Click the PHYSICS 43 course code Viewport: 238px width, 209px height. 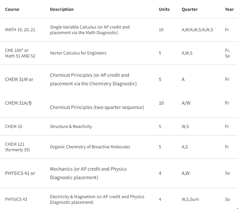pos(16,199)
